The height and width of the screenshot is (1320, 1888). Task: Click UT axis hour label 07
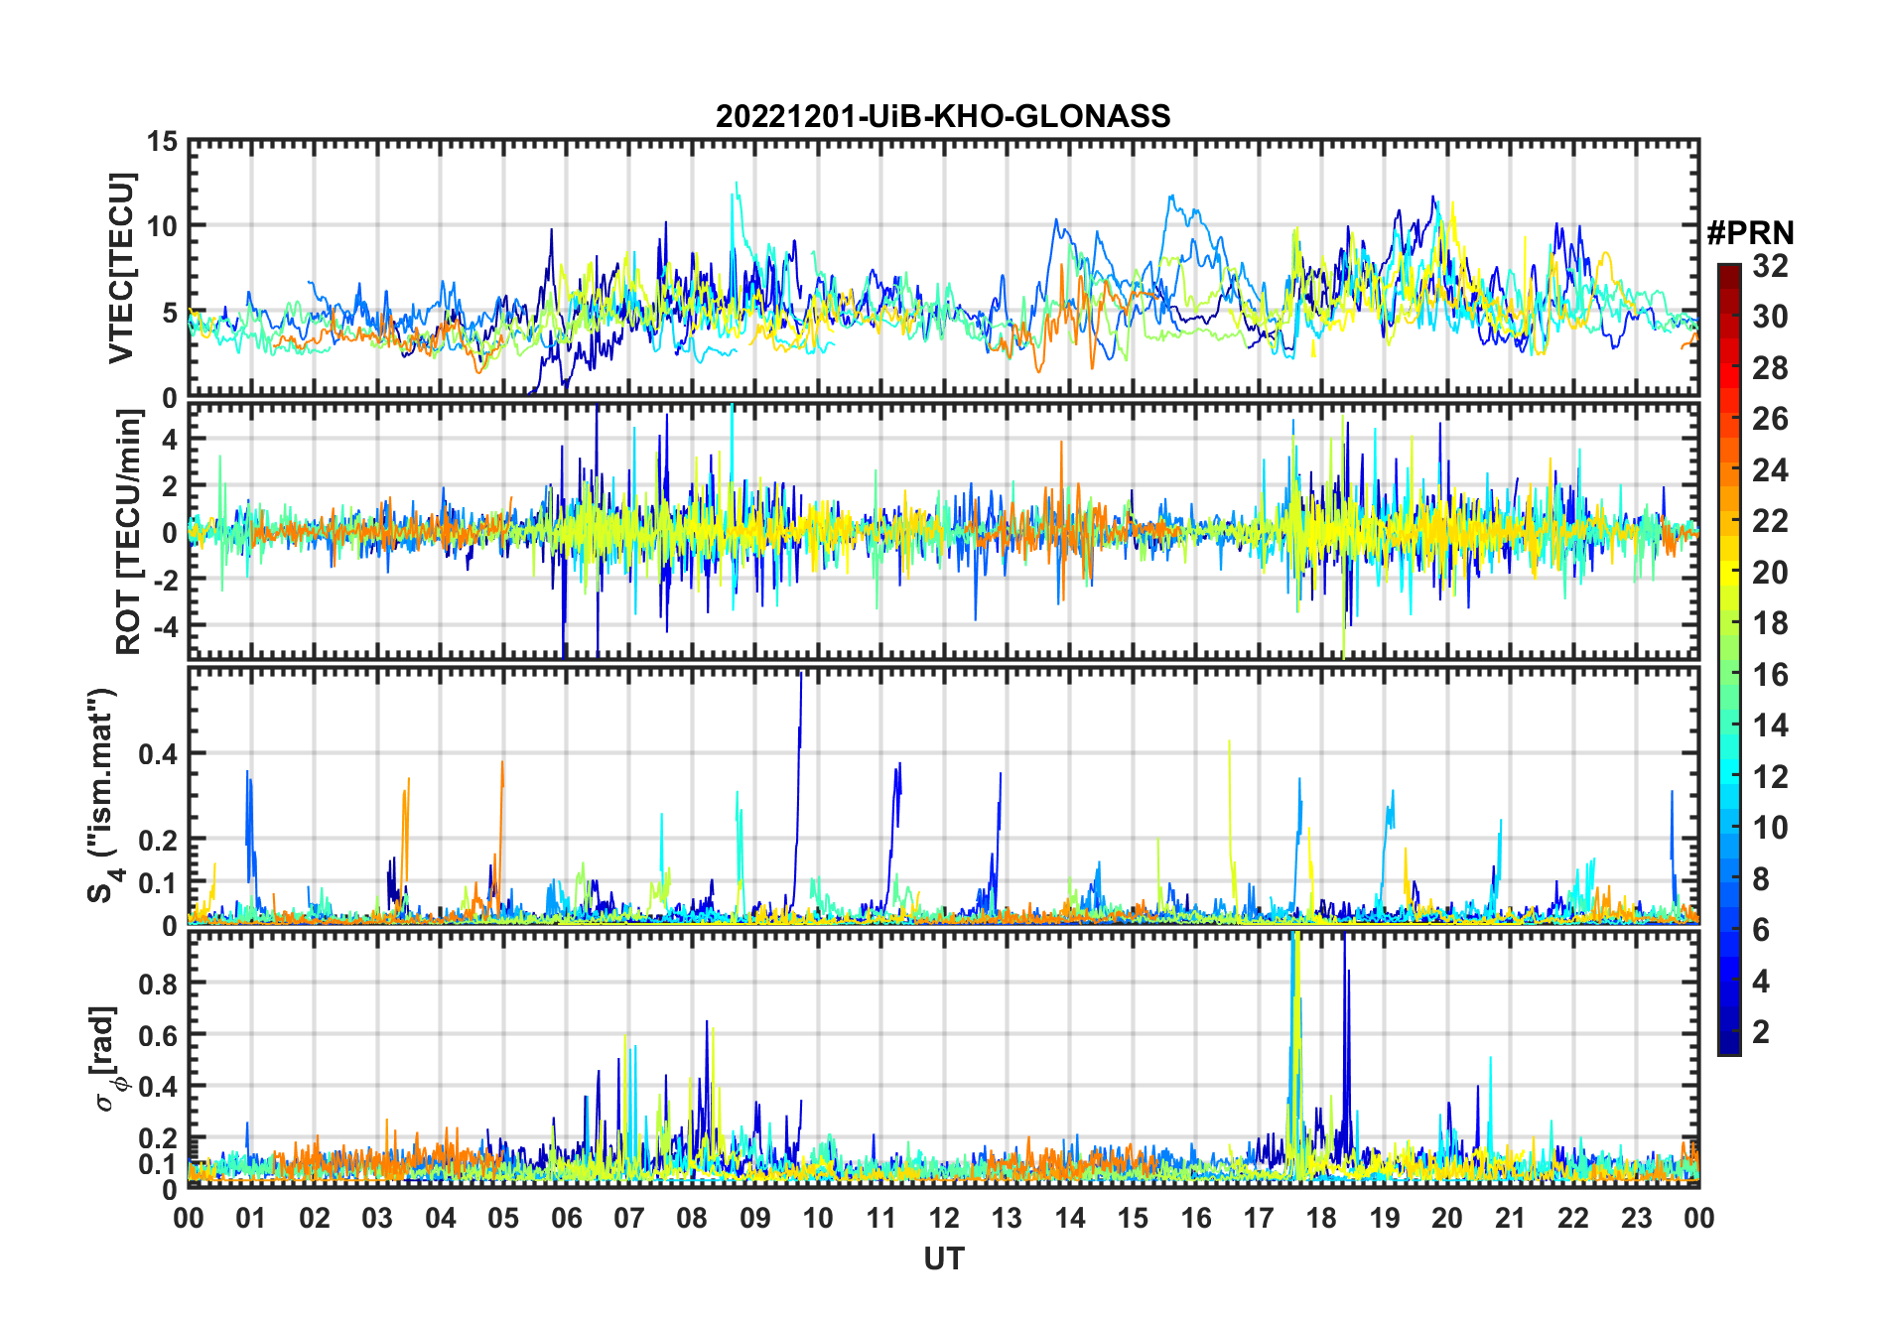tap(629, 1218)
